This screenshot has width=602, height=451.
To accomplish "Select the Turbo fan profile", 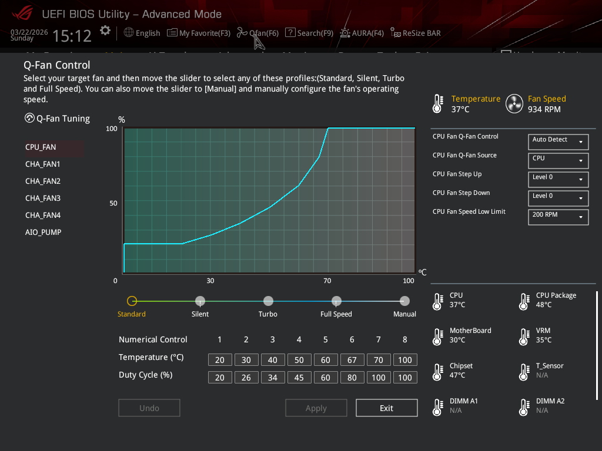I will [268, 301].
